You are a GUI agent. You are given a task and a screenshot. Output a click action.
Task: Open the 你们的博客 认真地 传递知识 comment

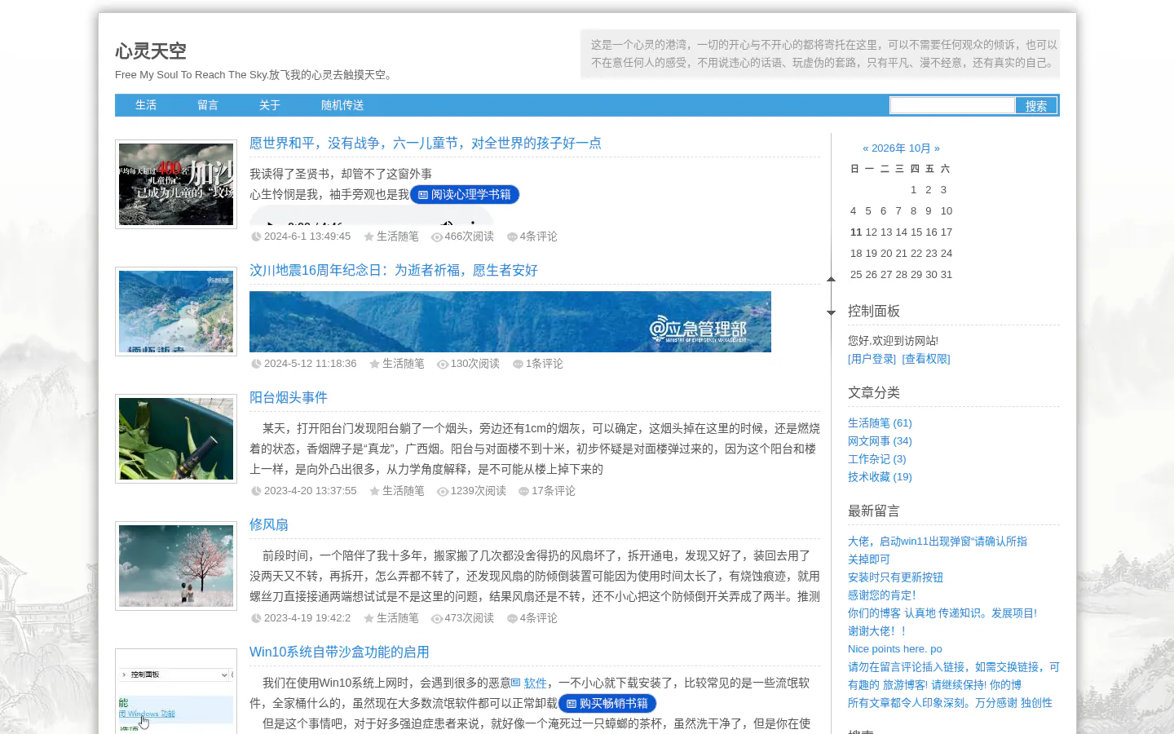pyautogui.click(x=942, y=613)
